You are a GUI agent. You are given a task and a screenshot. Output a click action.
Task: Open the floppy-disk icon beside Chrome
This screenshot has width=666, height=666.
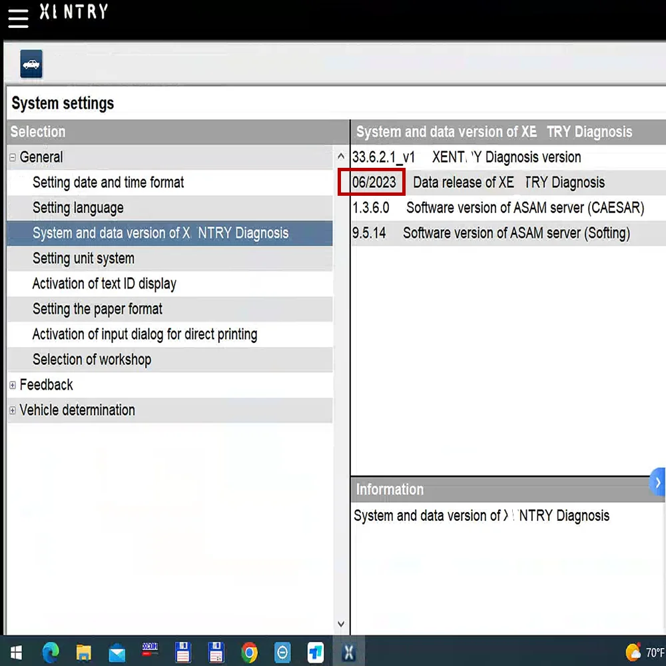point(216,652)
